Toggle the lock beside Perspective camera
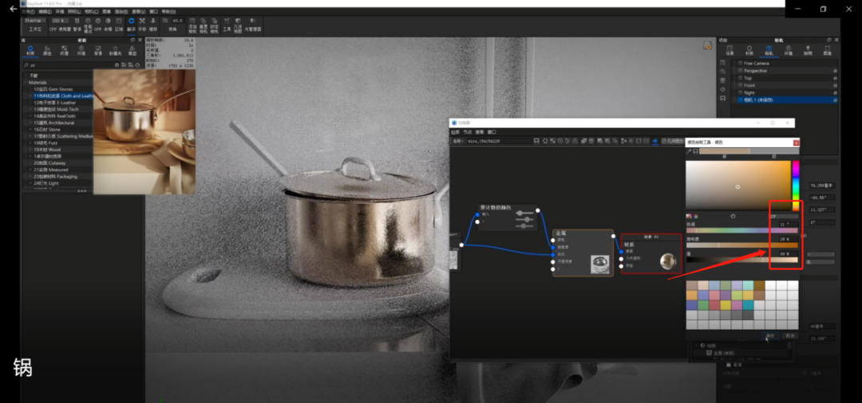The image size is (862, 403). pyautogui.click(x=835, y=70)
